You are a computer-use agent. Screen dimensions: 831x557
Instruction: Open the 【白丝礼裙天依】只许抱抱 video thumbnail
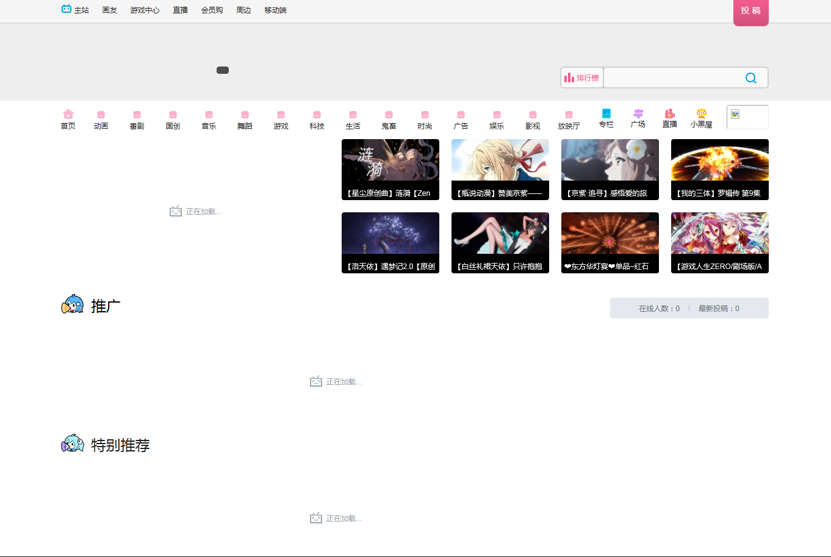500,243
